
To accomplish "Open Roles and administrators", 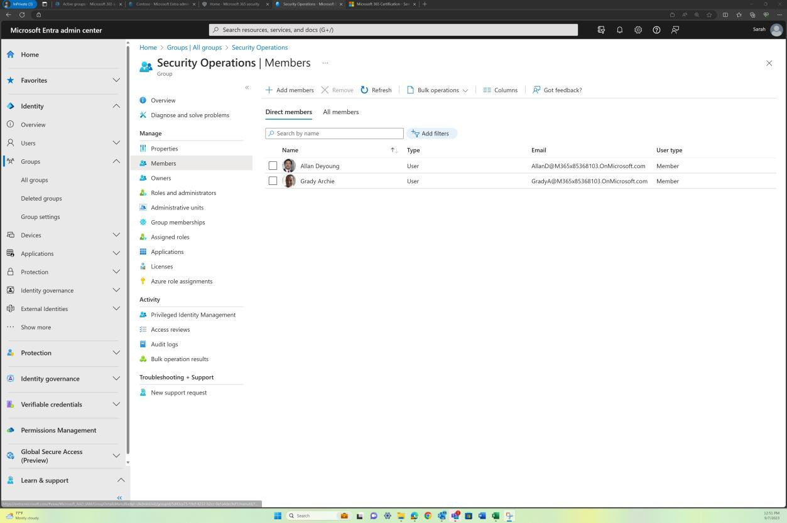I will (183, 193).
